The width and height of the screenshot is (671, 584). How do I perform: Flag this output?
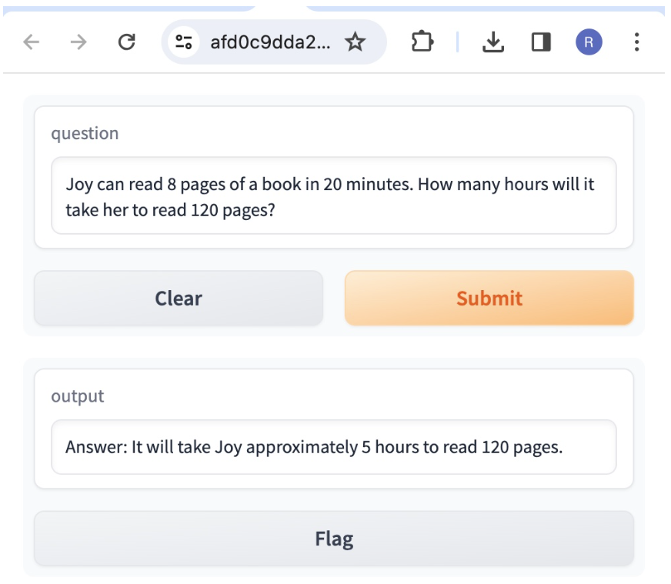coord(333,539)
